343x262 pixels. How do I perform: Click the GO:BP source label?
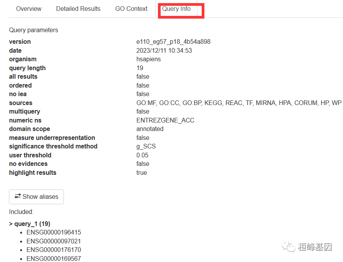tap(193, 103)
